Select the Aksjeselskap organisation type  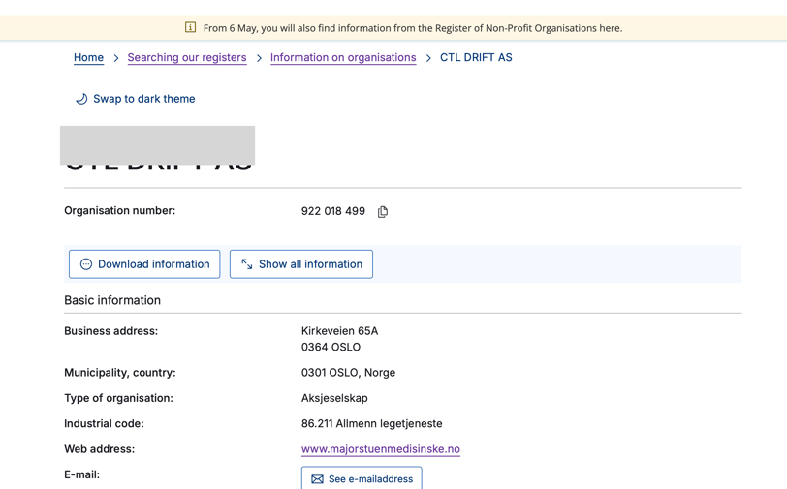pos(334,398)
